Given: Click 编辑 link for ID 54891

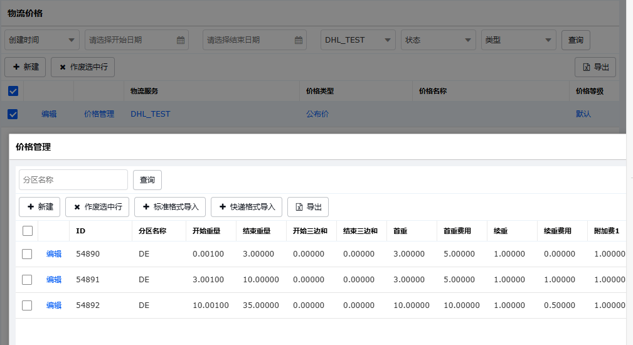Looking at the screenshot, I should point(54,280).
